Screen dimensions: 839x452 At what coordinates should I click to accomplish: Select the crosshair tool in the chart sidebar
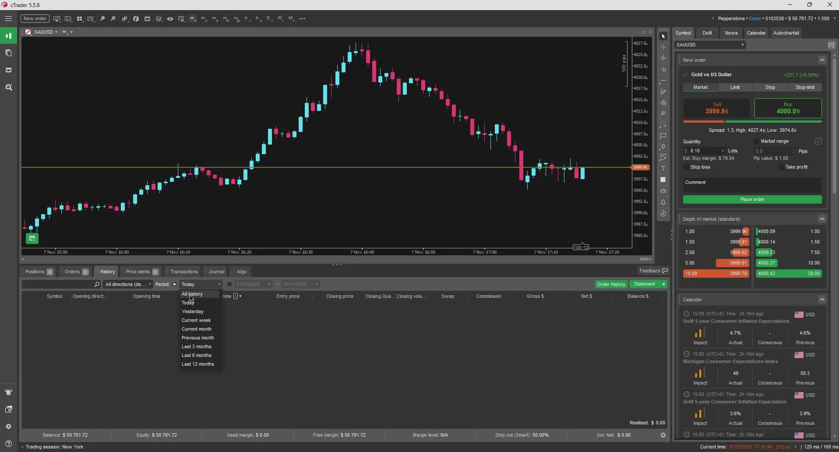pos(663,47)
